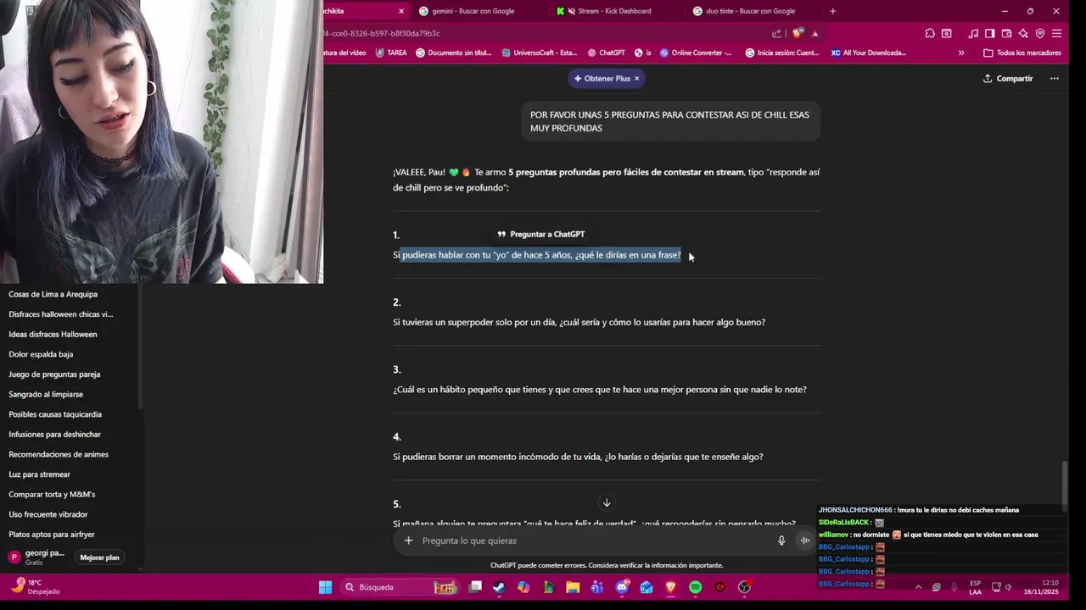
Task: Open Brave Leo AI sparkle icon
Action: click(1023, 34)
